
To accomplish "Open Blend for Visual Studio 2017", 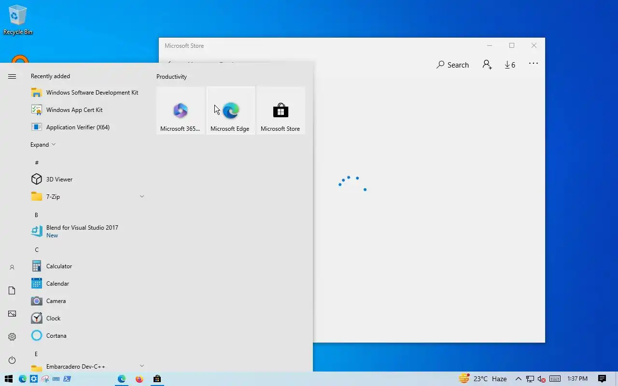I will click(x=88, y=232).
